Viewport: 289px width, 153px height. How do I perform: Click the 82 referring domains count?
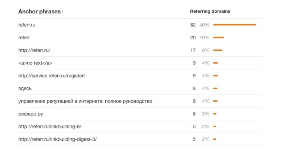click(193, 25)
